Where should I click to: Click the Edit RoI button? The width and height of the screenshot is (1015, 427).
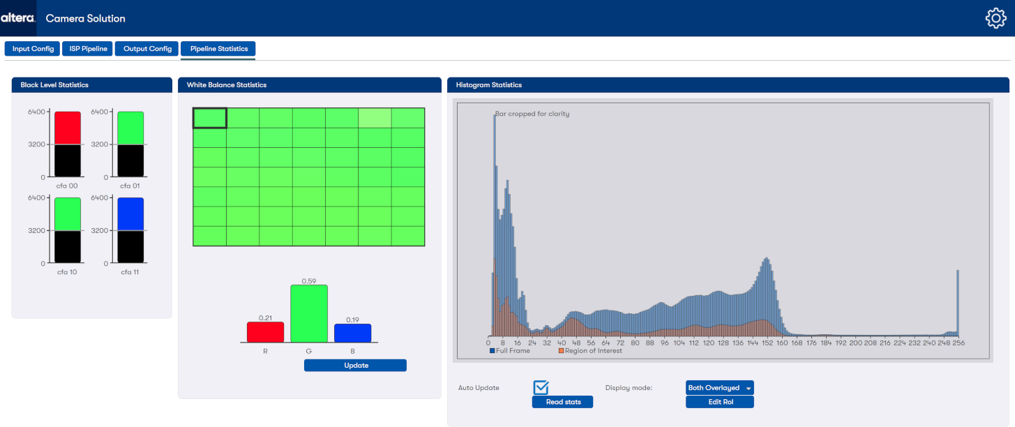click(x=719, y=403)
